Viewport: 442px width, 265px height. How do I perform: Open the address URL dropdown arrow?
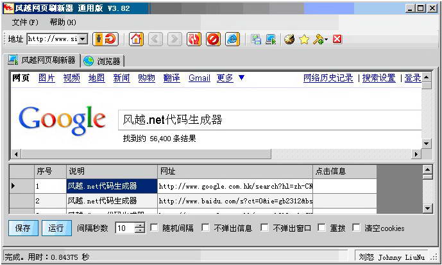tap(83, 39)
